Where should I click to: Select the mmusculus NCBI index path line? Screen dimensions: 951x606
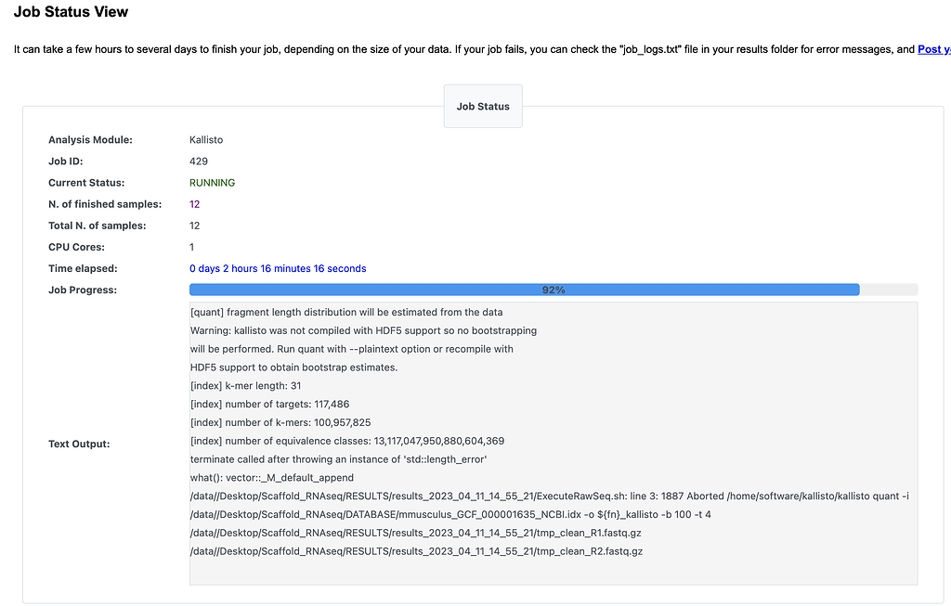coord(450,514)
